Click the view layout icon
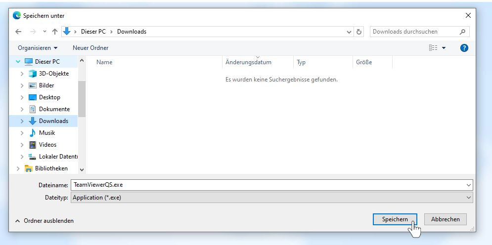The image size is (492, 245). click(x=434, y=48)
